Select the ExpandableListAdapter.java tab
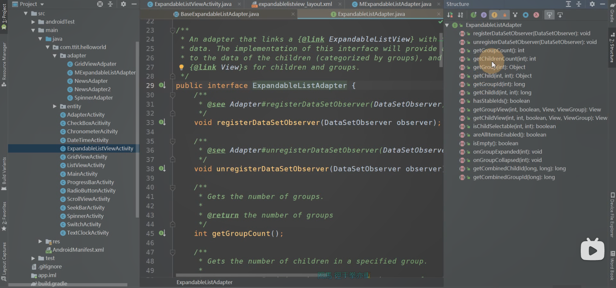This screenshot has width=616, height=288. coord(371,14)
